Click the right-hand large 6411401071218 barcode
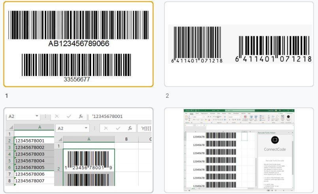Screen dimensions: 318x194 tap(273, 49)
